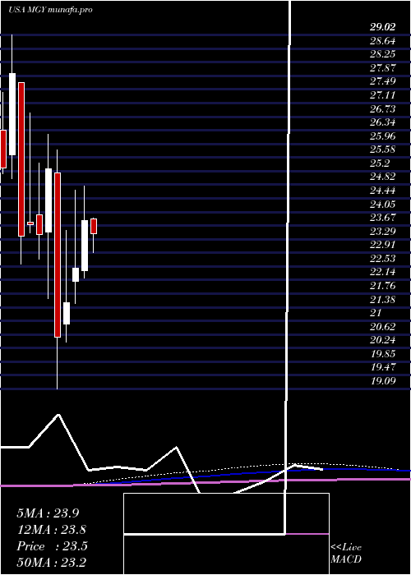
Task: Click the peak of the white indicator line
Action: [58, 415]
